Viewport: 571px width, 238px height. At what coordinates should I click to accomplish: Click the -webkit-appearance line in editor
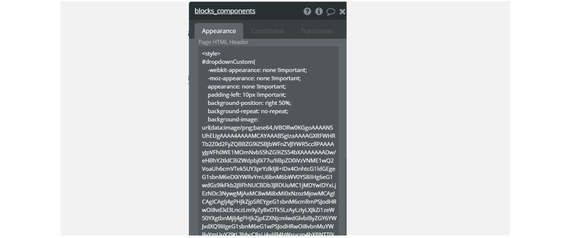(257, 70)
